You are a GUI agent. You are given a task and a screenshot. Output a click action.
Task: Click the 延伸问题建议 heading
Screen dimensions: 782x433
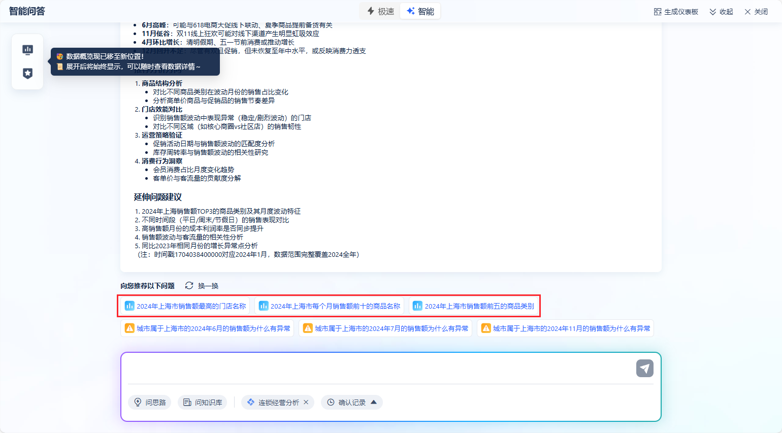click(x=158, y=197)
